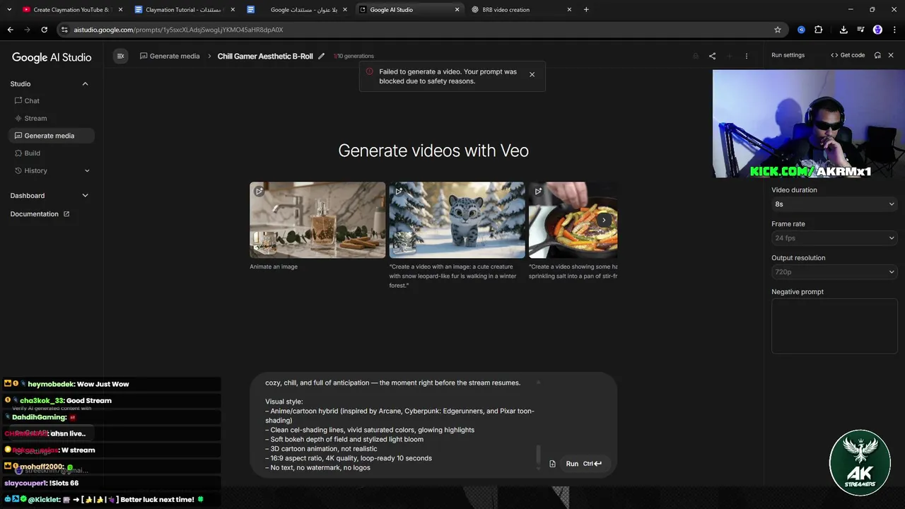Select the snow leopard example thumbnail

point(457,220)
